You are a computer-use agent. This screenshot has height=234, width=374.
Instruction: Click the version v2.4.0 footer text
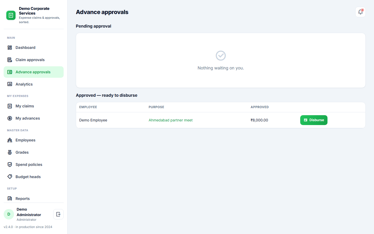point(28,227)
